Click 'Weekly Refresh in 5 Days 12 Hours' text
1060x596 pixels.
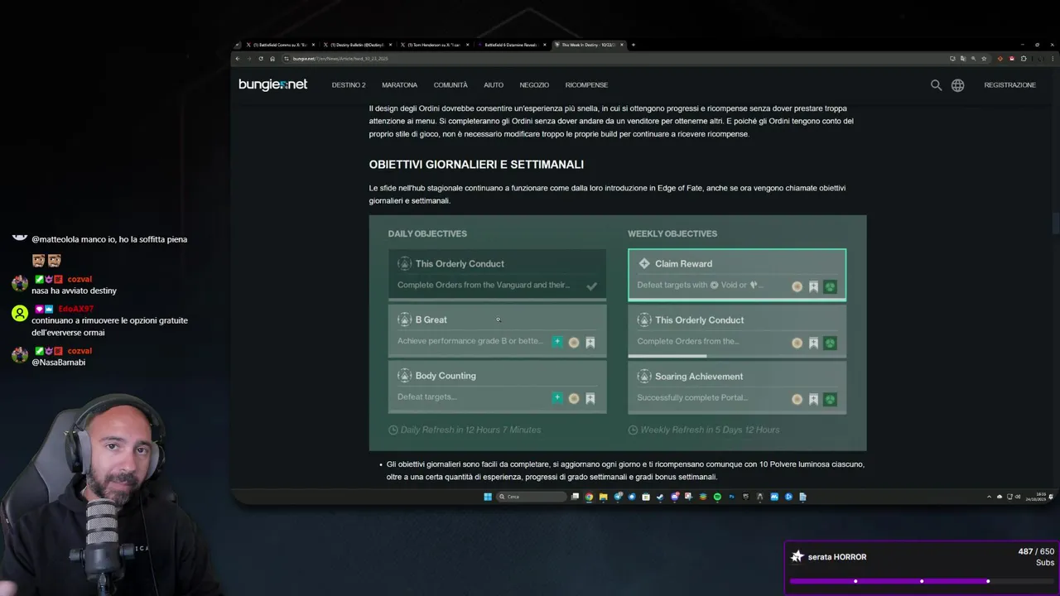(710, 430)
